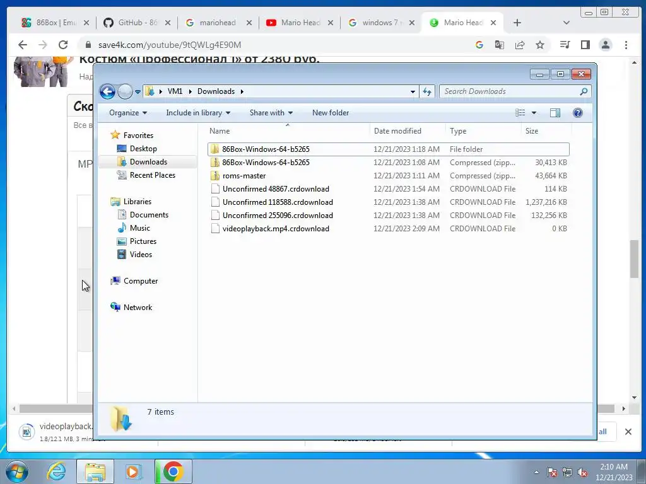Bookmark this page with the star

tap(540, 45)
